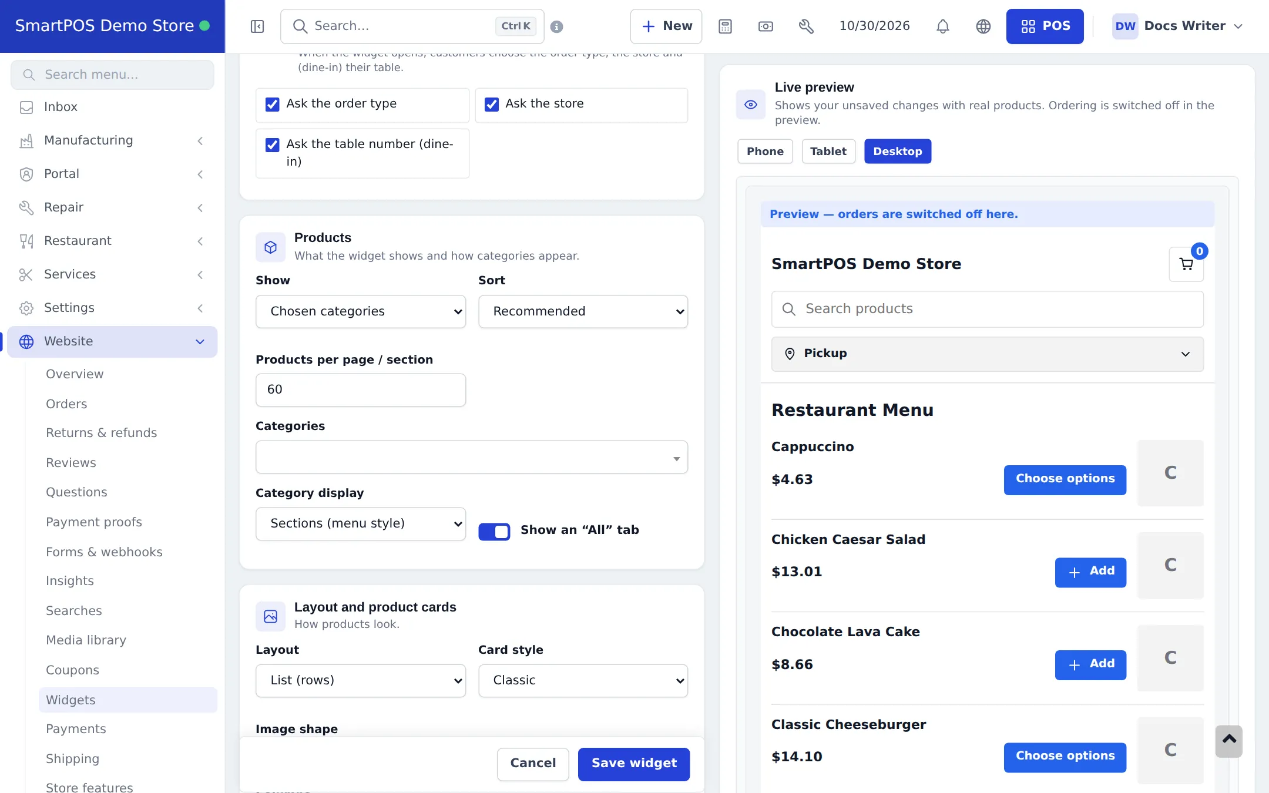This screenshot has width=1269, height=793.
Task: Open the Show dropdown (Chosen categories)
Action: click(361, 311)
